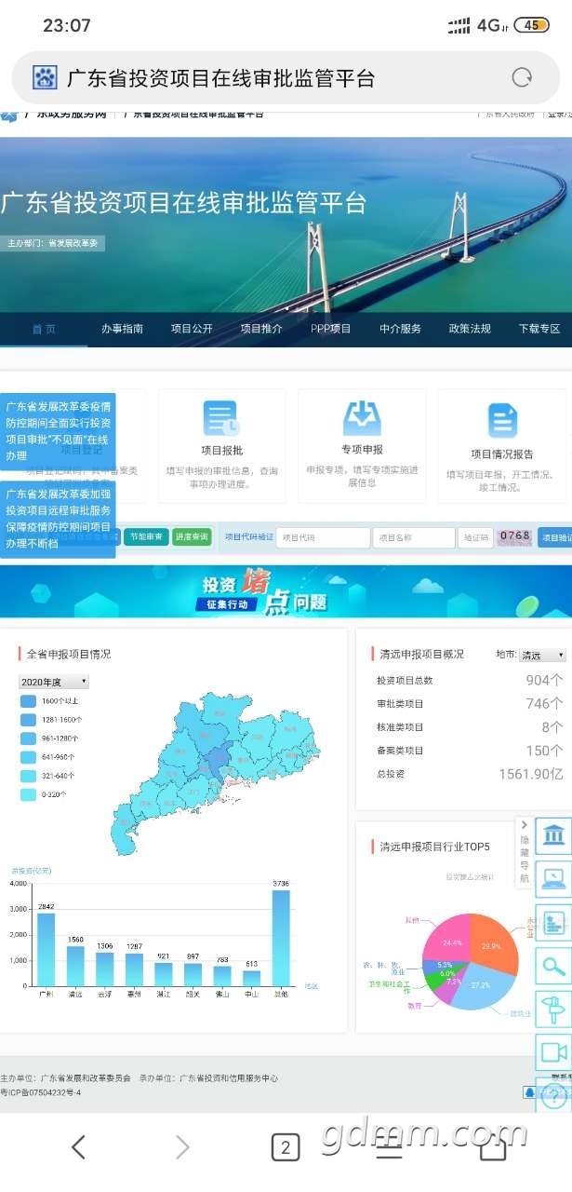Tap the paw site icon in the address bar
Image resolution: width=572 pixels, height=1192 pixels.
pos(45,77)
